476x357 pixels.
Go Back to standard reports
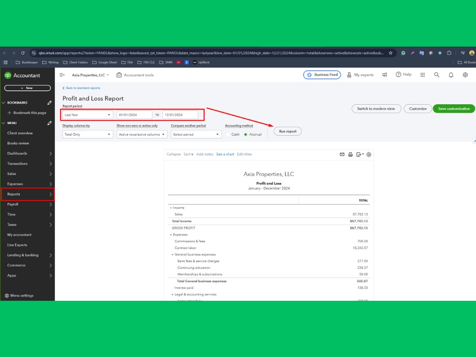coord(81,88)
